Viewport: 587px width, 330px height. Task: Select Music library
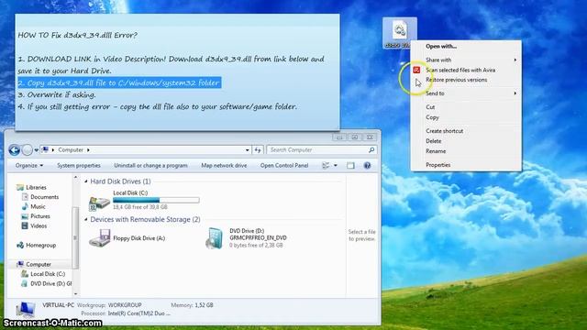[x=38, y=206]
